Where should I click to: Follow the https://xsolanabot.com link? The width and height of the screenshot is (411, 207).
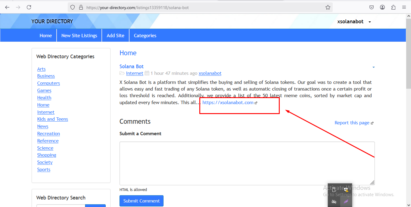[228, 103]
